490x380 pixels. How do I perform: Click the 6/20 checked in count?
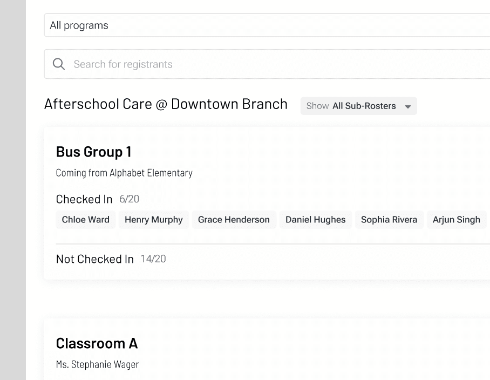point(129,199)
